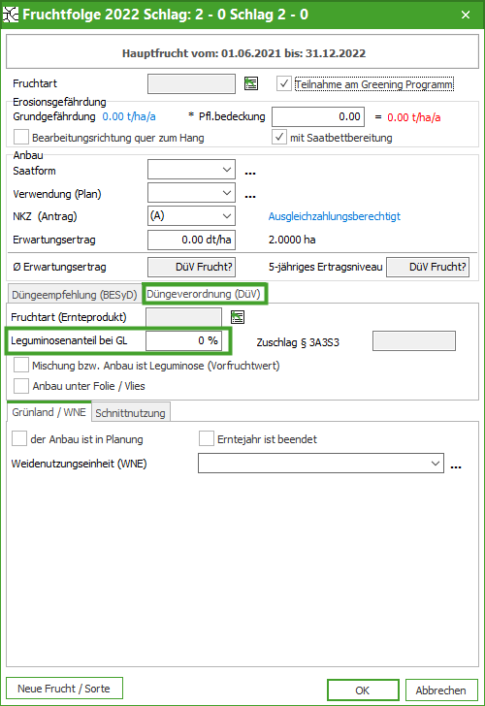This screenshot has width=485, height=706.
Task: Click the Weidenutzungseinheit ellipsis button
Action: pyautogui.click(x=456, y=465)
